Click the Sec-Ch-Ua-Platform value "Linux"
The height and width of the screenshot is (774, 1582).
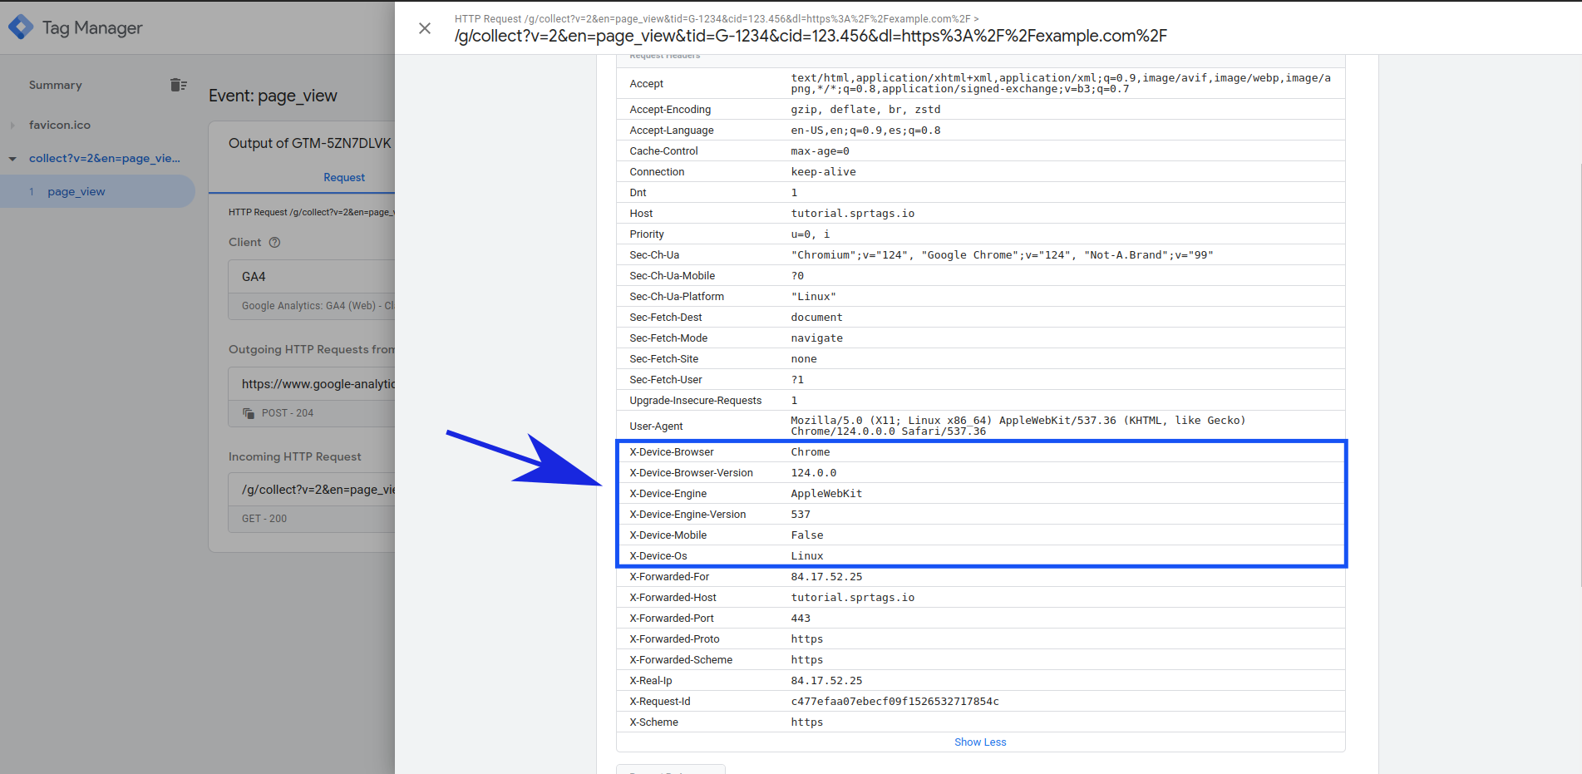pyautogui.click(x=814, y=297)
